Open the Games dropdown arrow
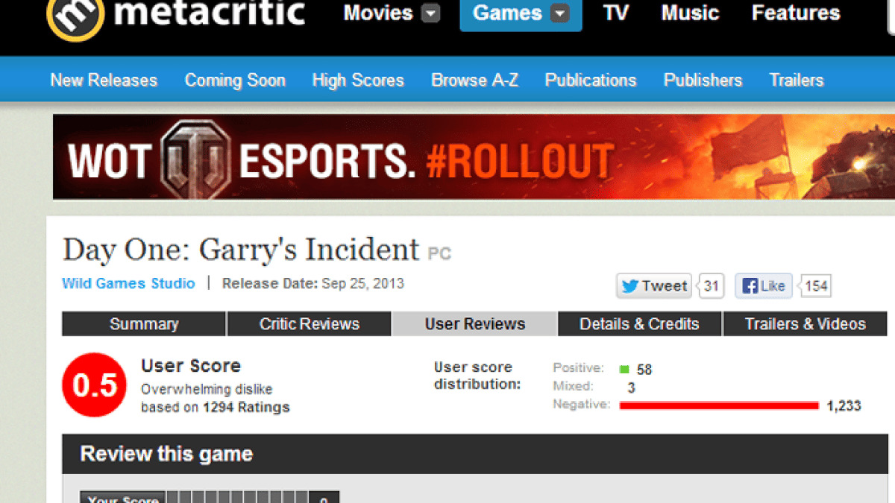The height and width of the screenshot is (503, 895). click(560, 13)
